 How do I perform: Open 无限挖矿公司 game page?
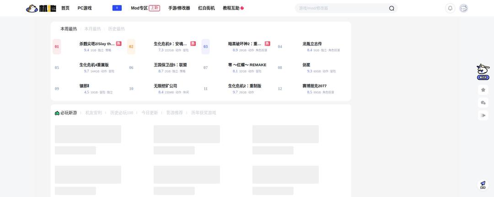[166, 86]
